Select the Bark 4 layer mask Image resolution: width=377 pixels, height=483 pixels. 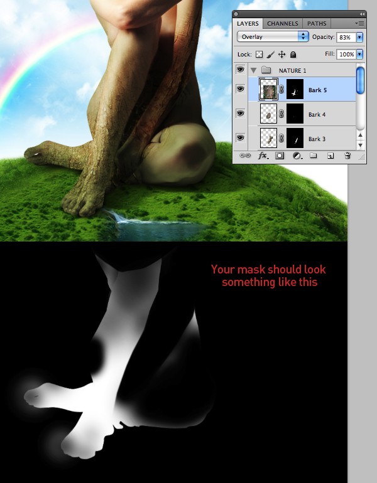[x=295, y=114]
